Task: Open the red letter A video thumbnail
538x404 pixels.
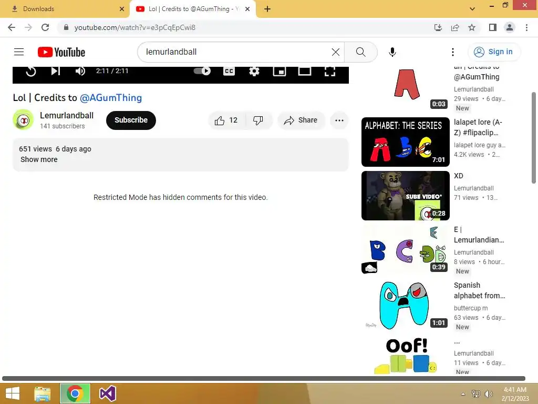Action: 406,87
